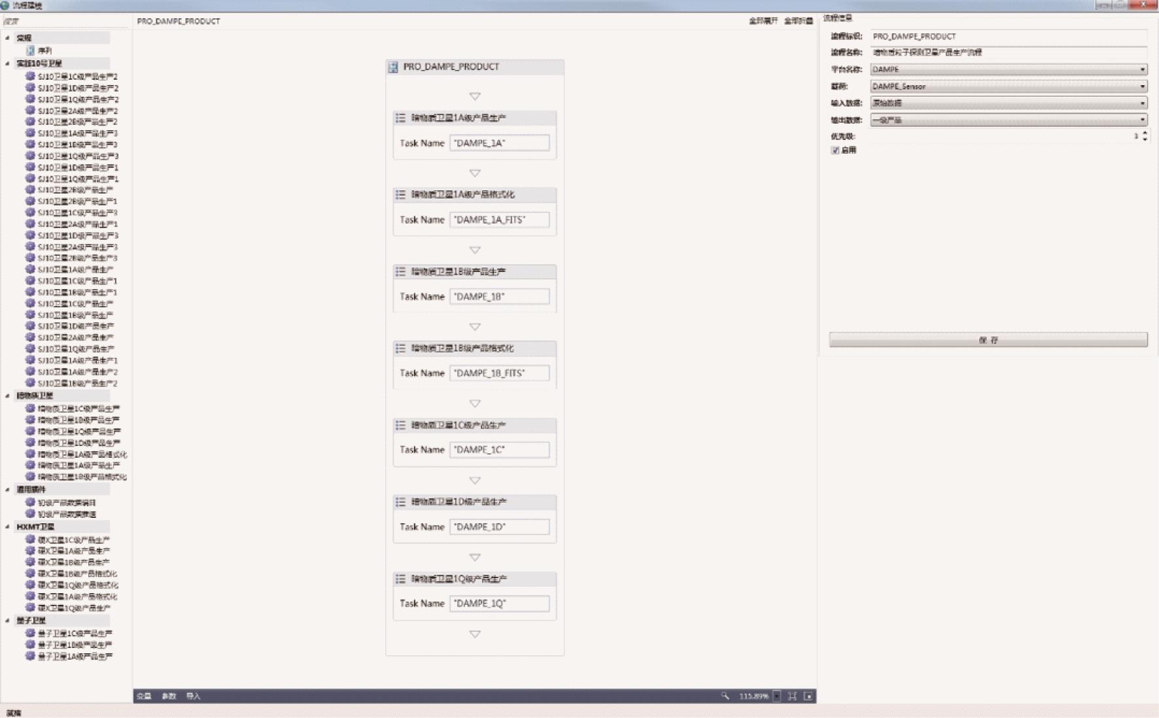The width and height of the screenshot is (1159, 718).
Task: Click gear icon of 硬X卫星1B级产品格式化
Action: pos(30,573)
